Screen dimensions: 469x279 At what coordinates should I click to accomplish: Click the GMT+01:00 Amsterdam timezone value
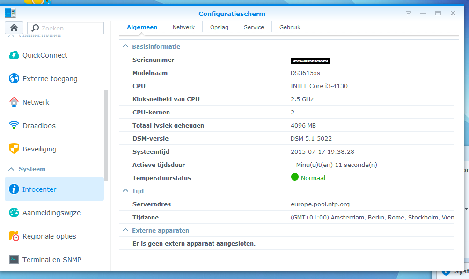pos(372,218)
